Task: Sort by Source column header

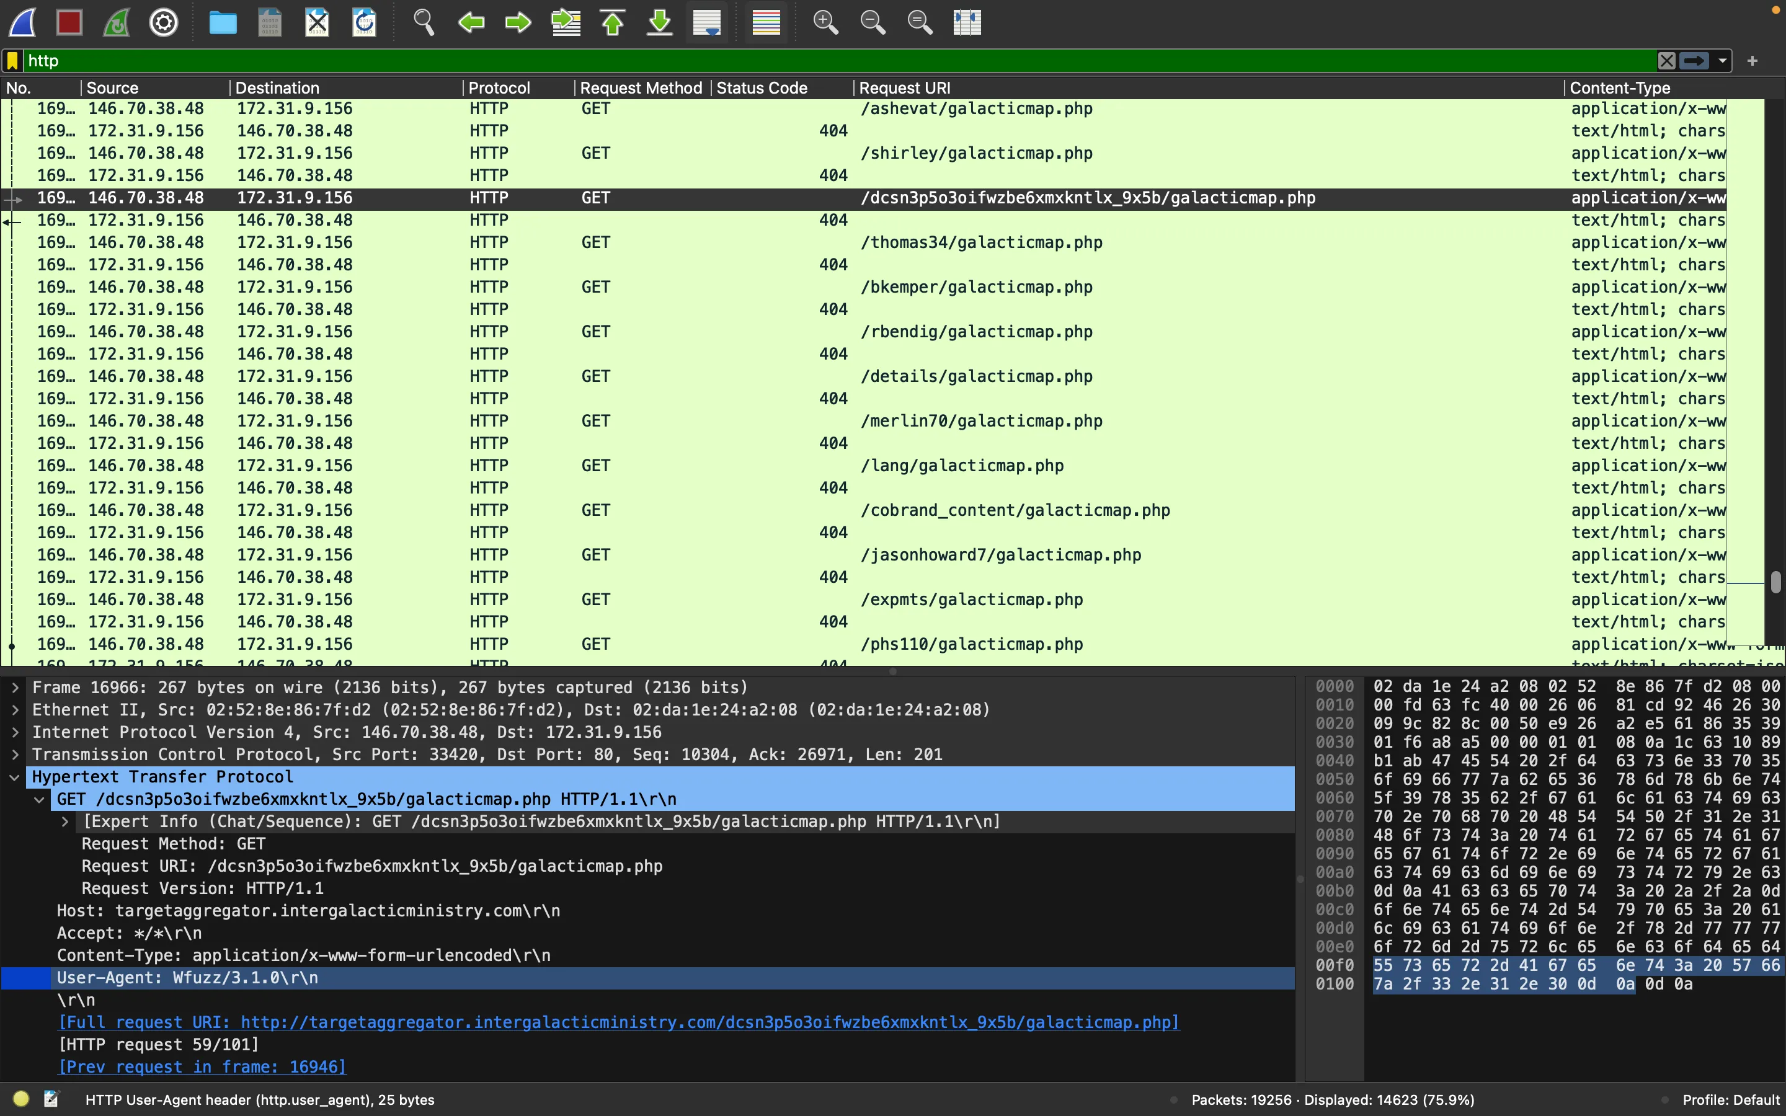Action: (x=155, y=88)
